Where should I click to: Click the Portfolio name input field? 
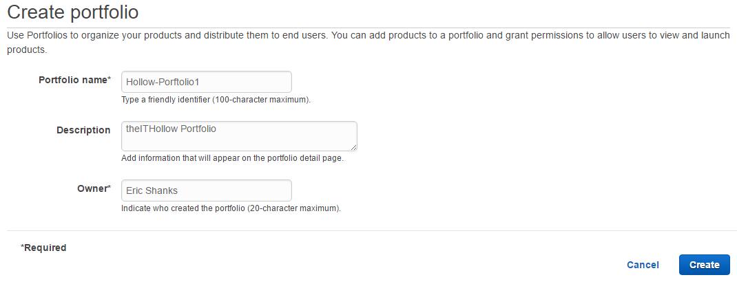[206, 82]
